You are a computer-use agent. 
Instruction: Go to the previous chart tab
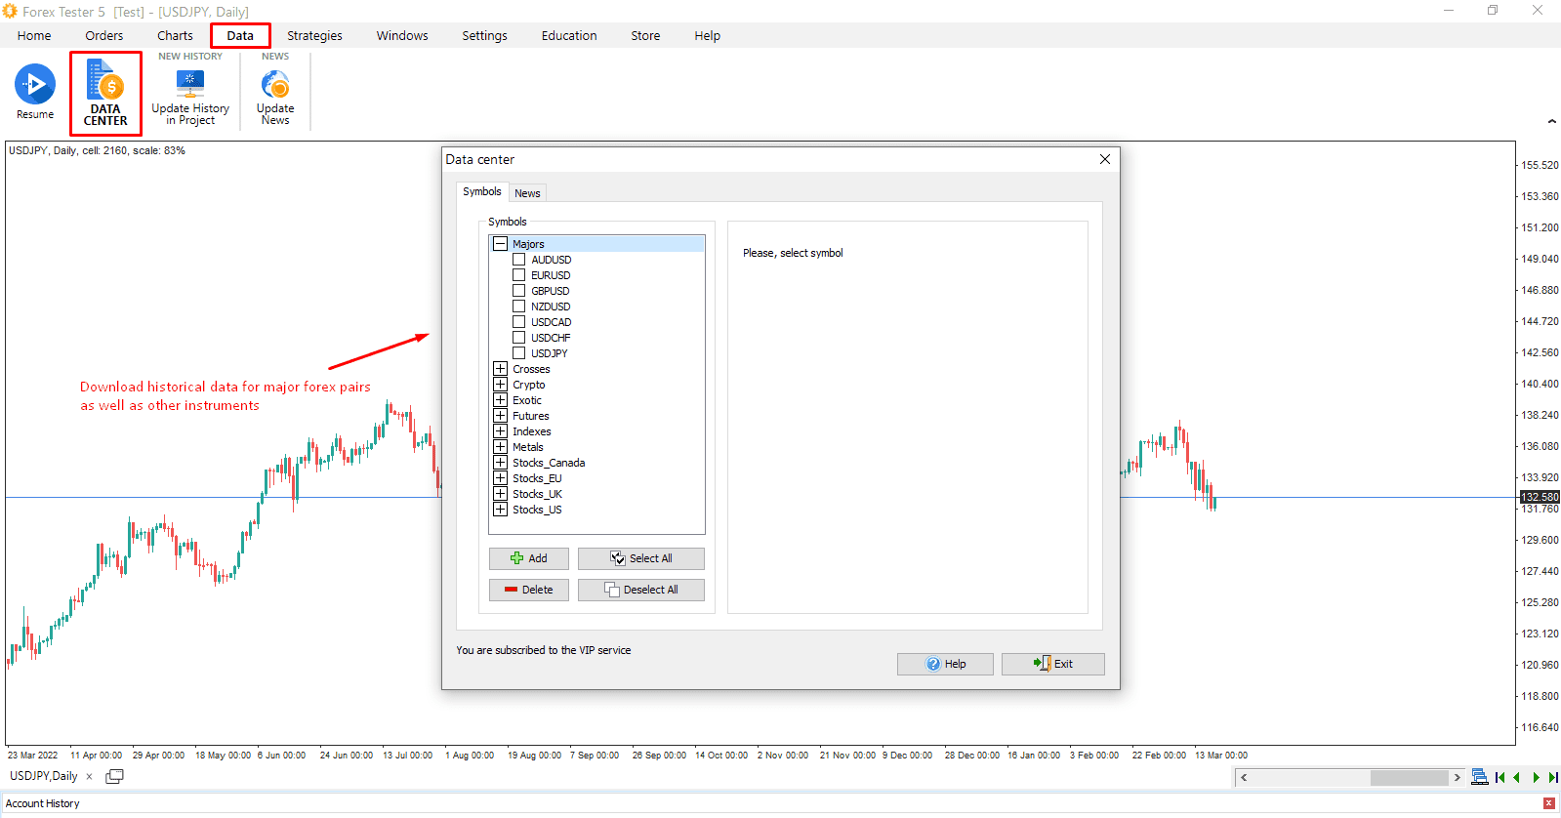click(1517, 777)
